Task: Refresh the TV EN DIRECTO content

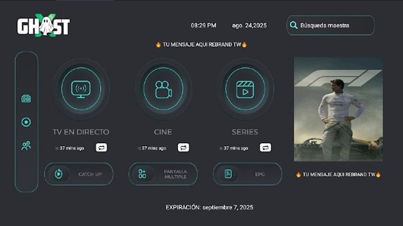Action: (x=101, y=147)
